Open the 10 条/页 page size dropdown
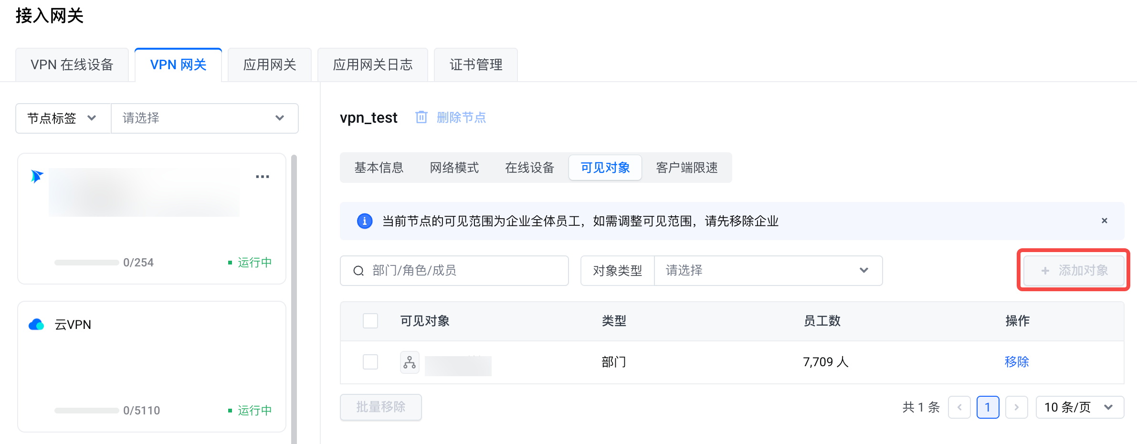The image size is (1137, 444). [1079, 407]
